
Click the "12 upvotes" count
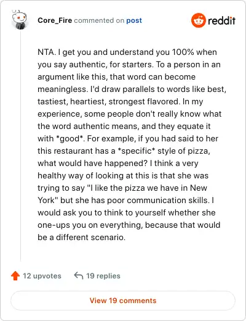(42, 276)
